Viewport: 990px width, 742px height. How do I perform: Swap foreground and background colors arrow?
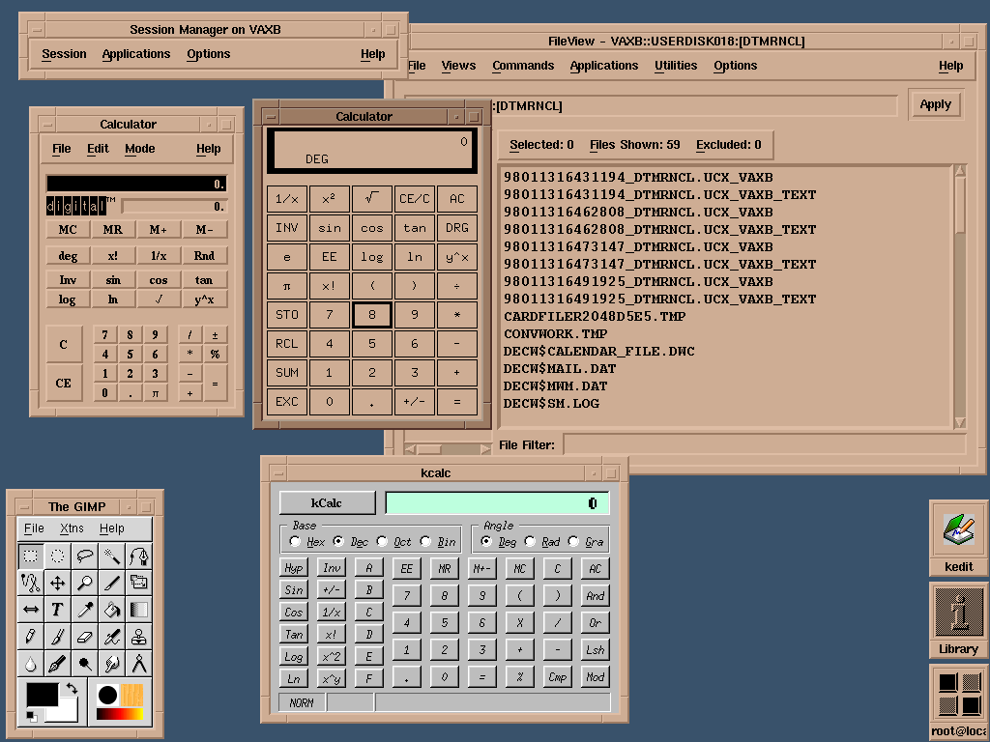coord(72,689)
